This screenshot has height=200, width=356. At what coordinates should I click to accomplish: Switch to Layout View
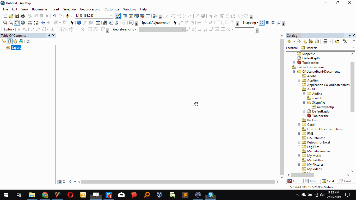pyautogui.click(x=64, y=182)
